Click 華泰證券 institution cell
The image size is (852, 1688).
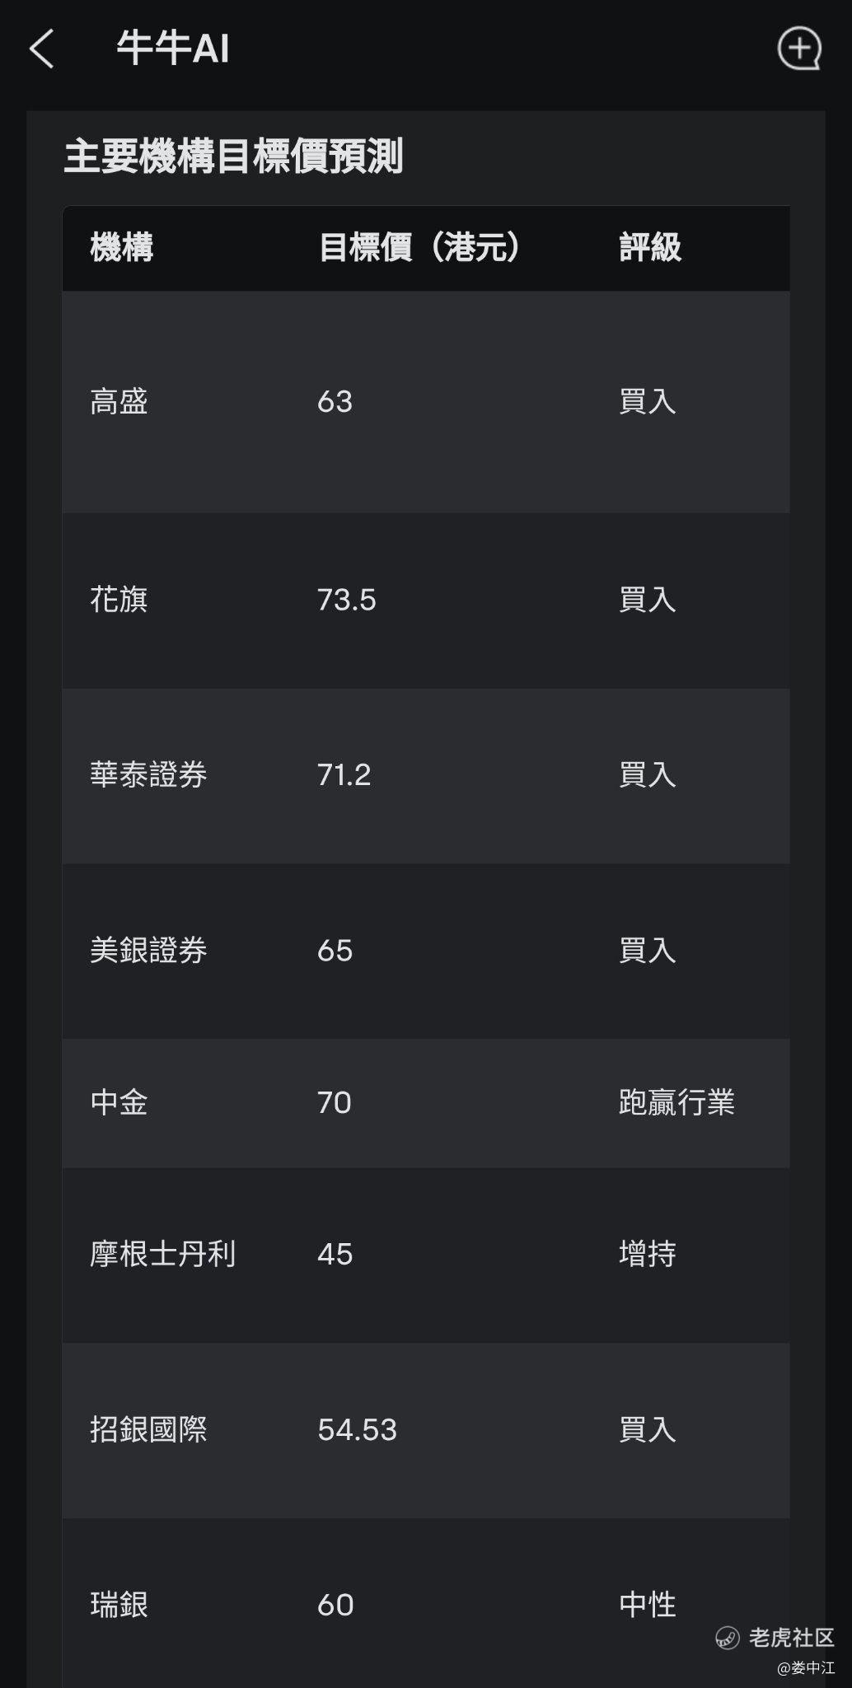point(148,774)
